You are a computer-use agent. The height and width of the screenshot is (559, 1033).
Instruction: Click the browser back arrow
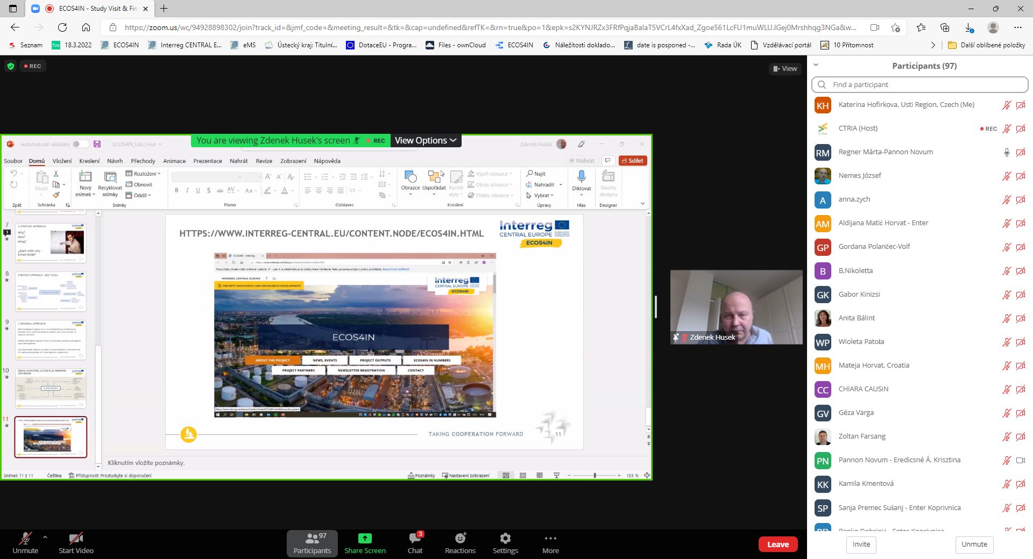[15, 27]
